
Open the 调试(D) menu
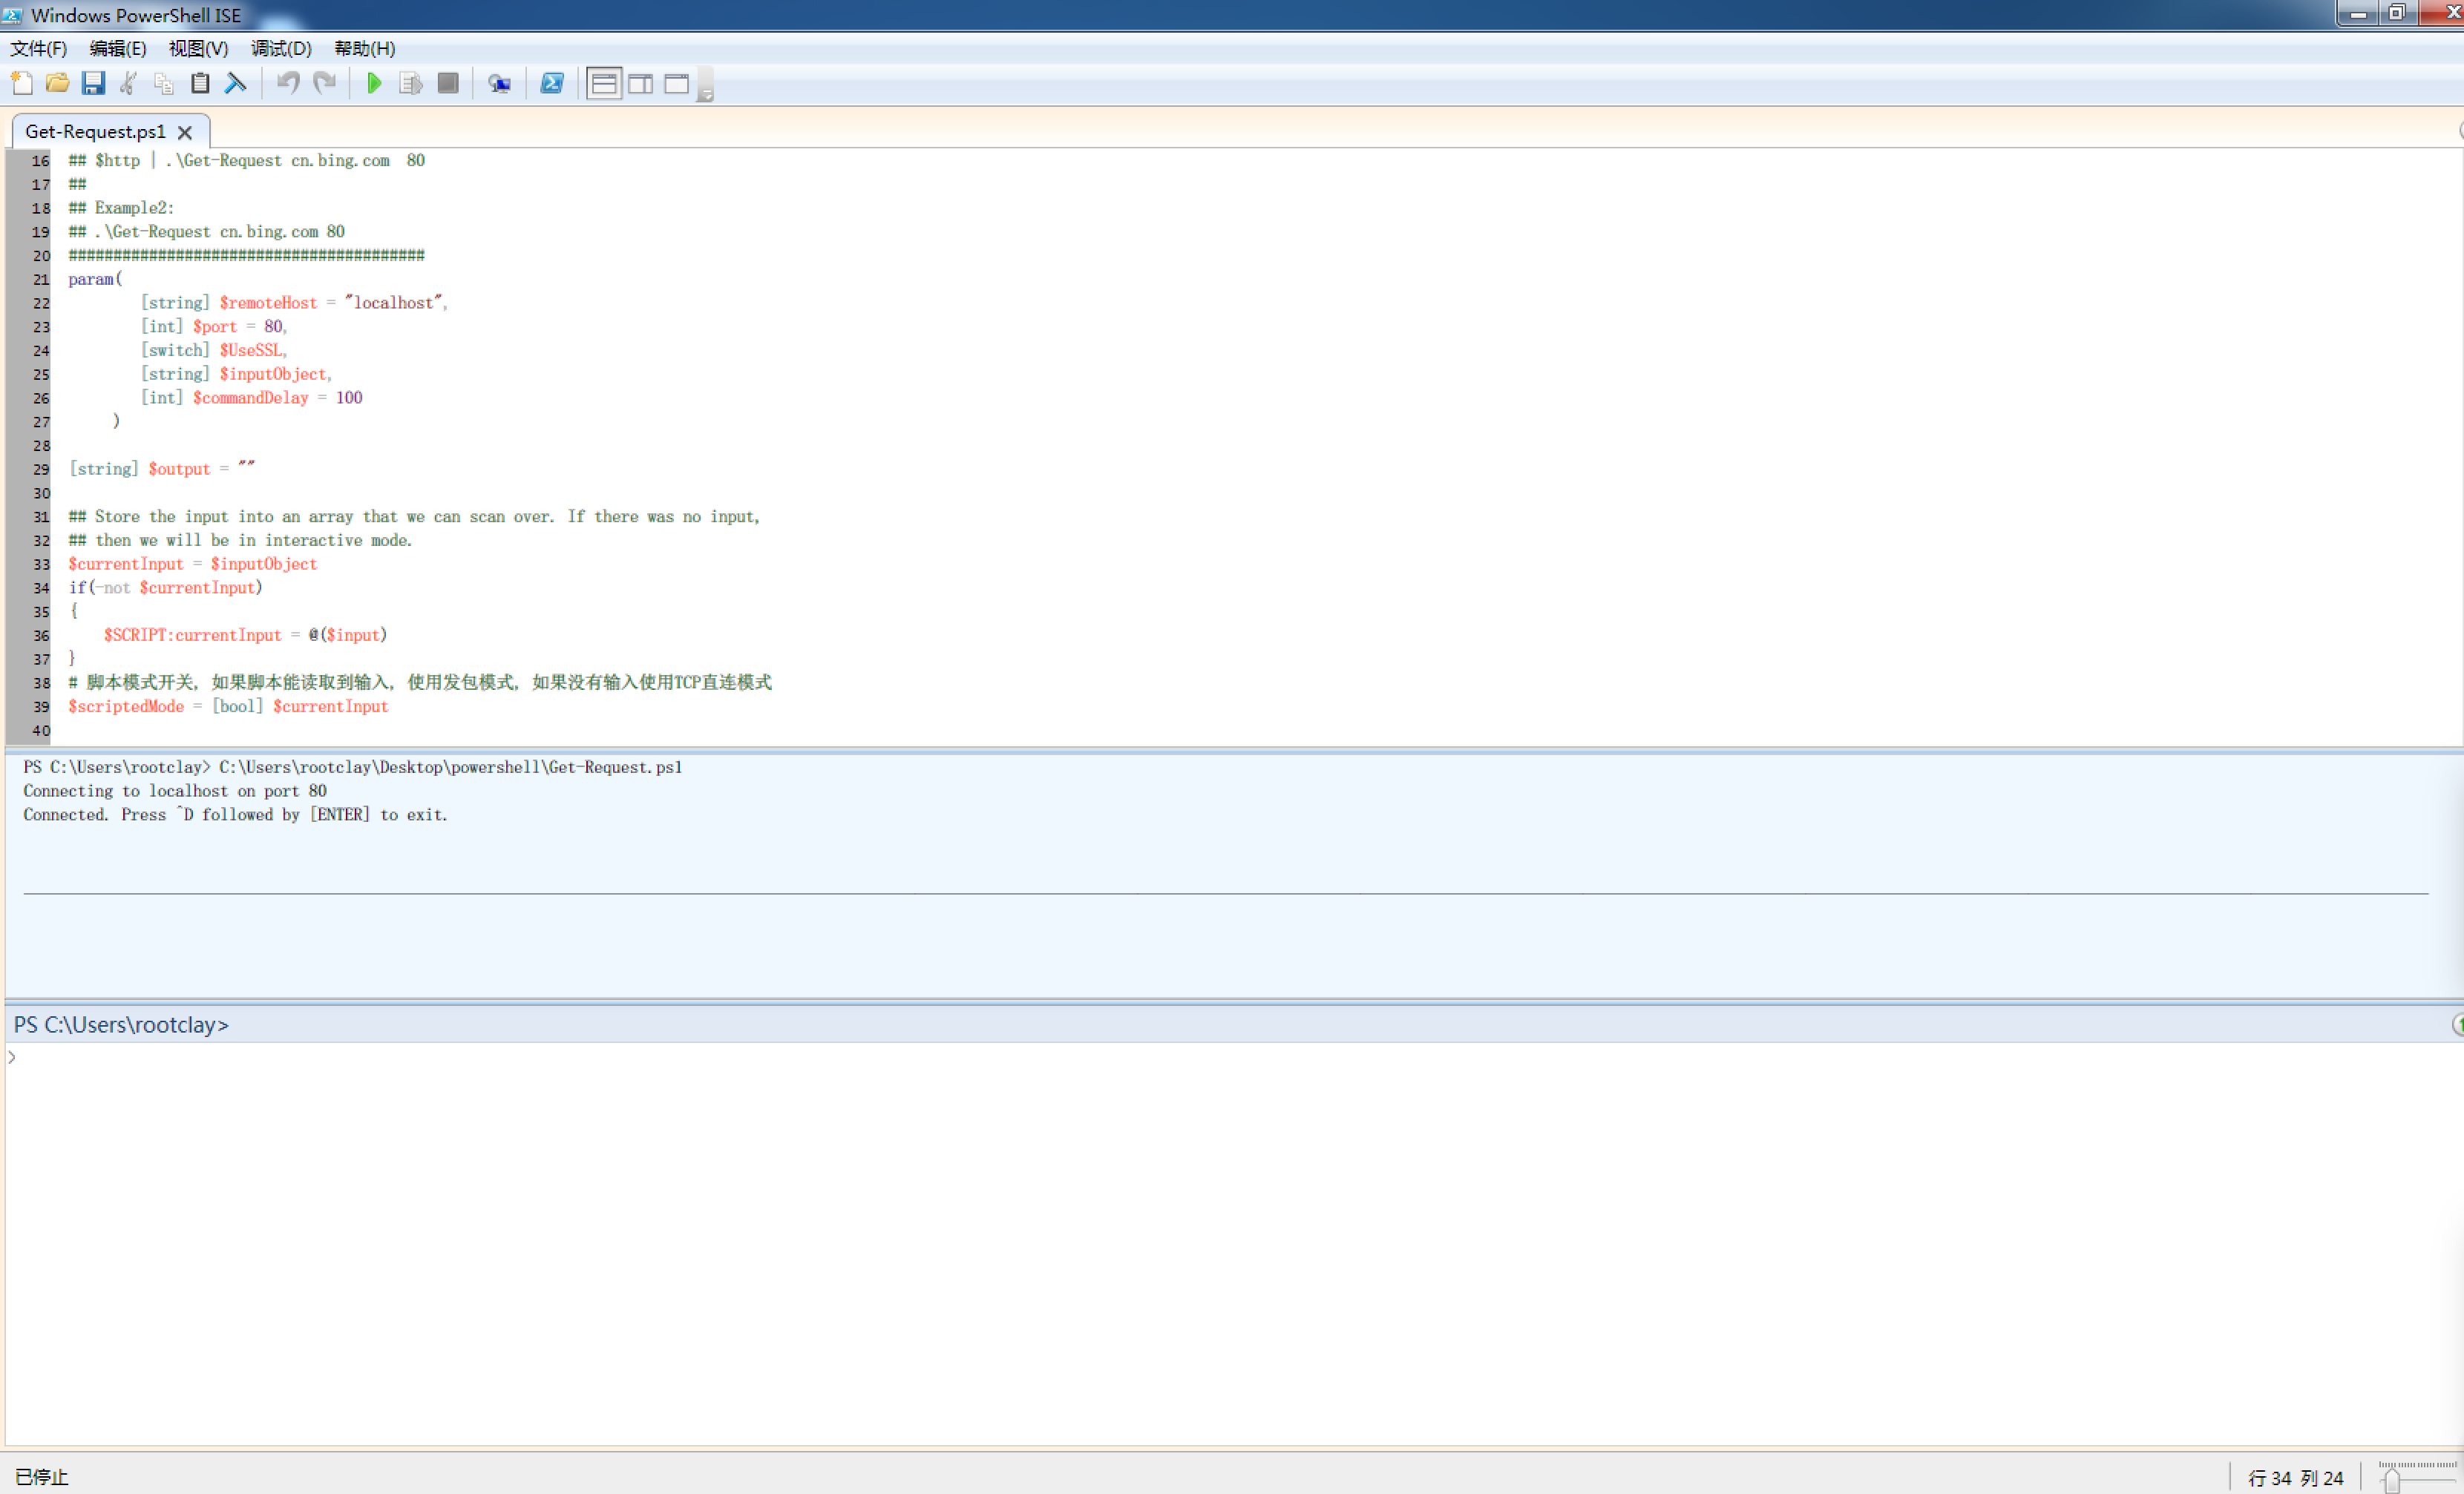(281, 48)
